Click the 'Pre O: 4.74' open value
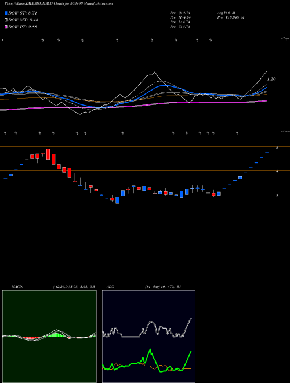Viewport: 290px width, 383px height. point(180,13)
